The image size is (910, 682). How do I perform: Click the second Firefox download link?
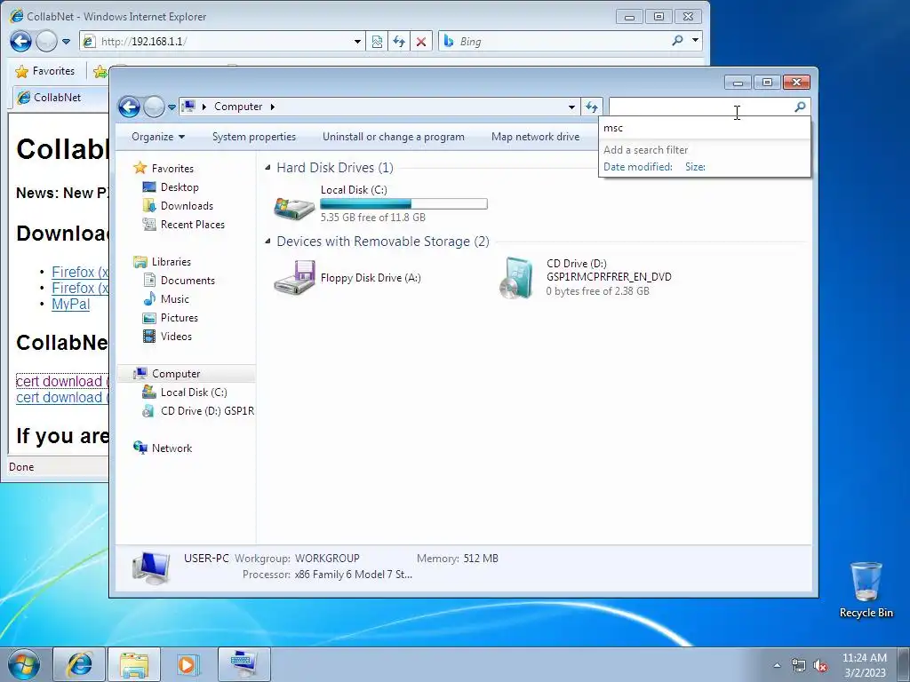tap(81, 289)
